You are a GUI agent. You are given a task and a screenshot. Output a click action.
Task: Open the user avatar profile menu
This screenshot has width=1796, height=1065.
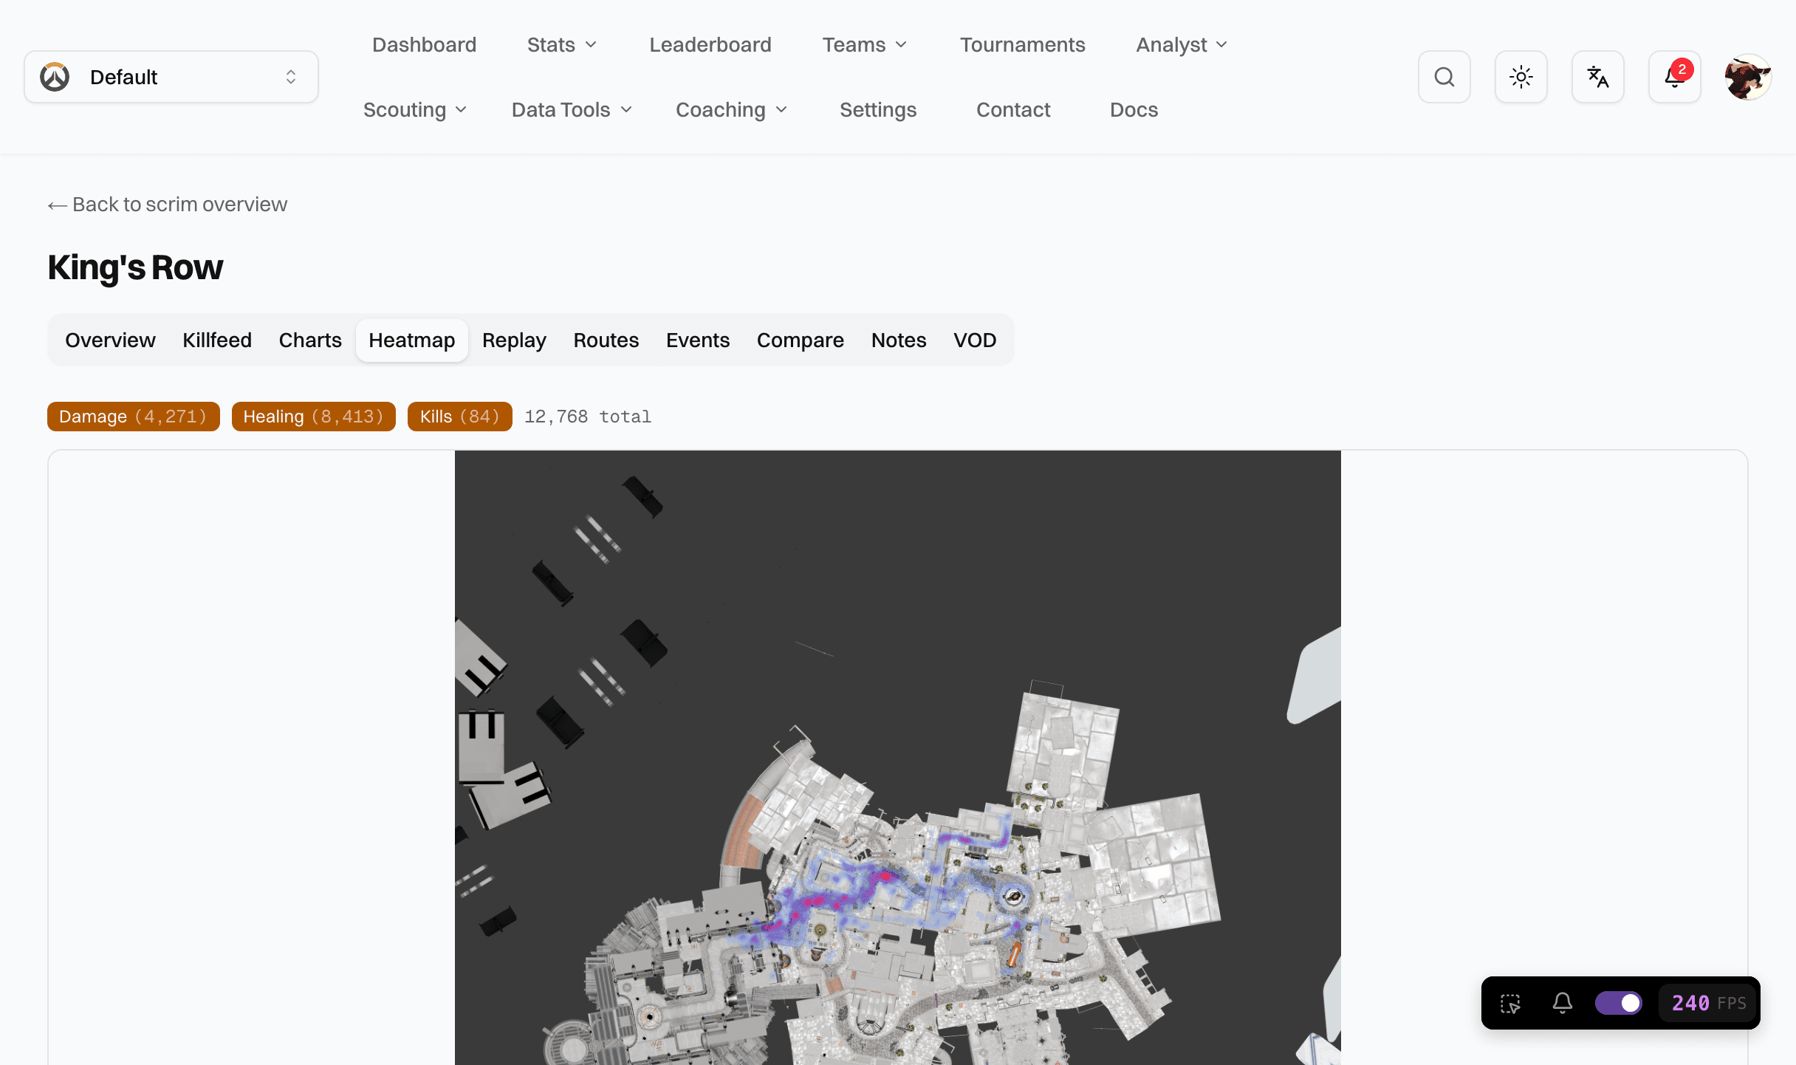1748,77
